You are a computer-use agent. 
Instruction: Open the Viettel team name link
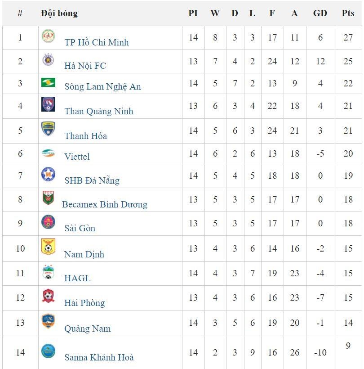tap(77, 157)
